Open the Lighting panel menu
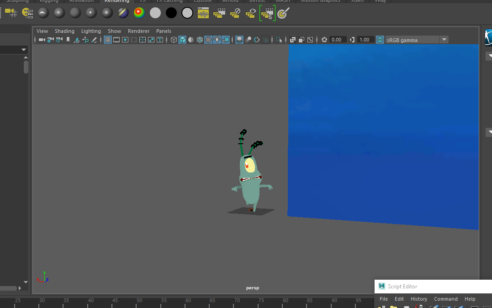The image size is (492, 308). tap(91, 31)
